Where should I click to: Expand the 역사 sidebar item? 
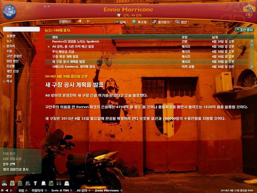pos(4,81)
